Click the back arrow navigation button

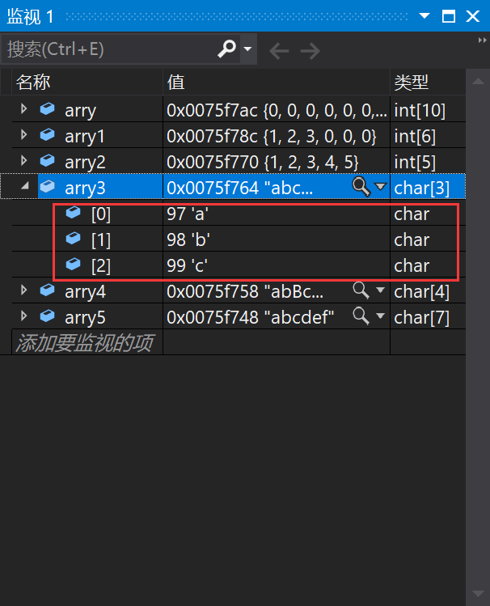279,51
